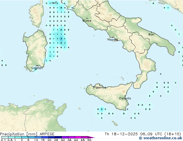This screenshot has height=141, width=183.
Task: Select the 25–30 mm dark blue swatch
Action: (58, 137)
